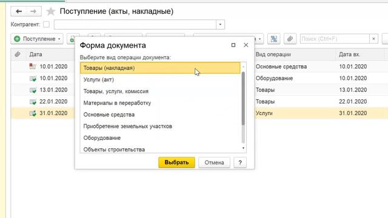Select Основные средства in dialog list
The image size is (388, 218).
click(x=160, y=114)
